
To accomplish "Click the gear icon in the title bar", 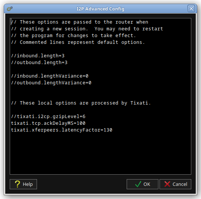I will [x=10, y=9].
